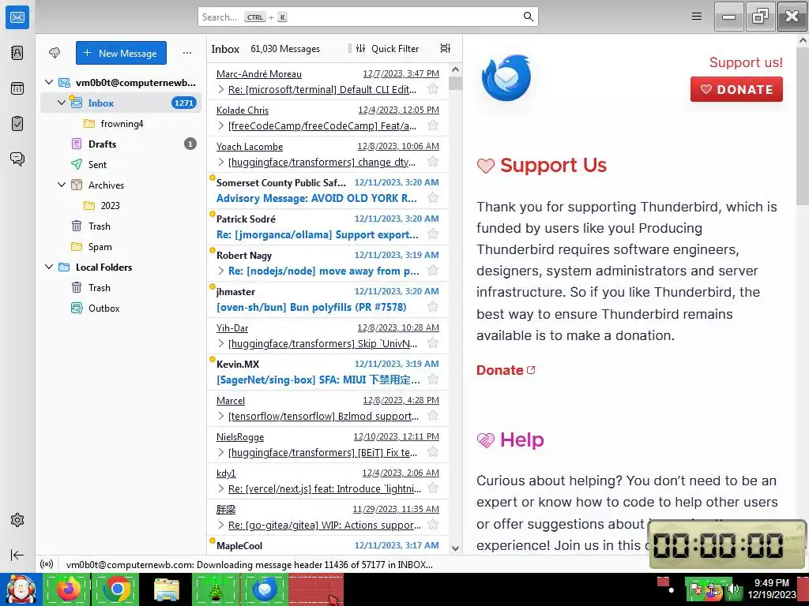
Task: Follow the Donate link under Support Us
Action: 506,370
